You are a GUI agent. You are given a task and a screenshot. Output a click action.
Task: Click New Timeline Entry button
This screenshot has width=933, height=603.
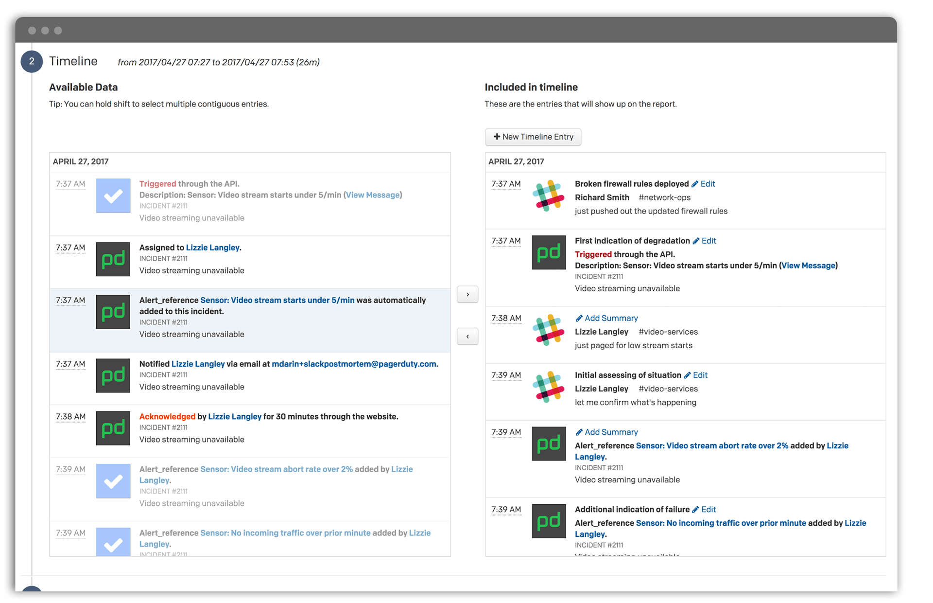(533, 137)
